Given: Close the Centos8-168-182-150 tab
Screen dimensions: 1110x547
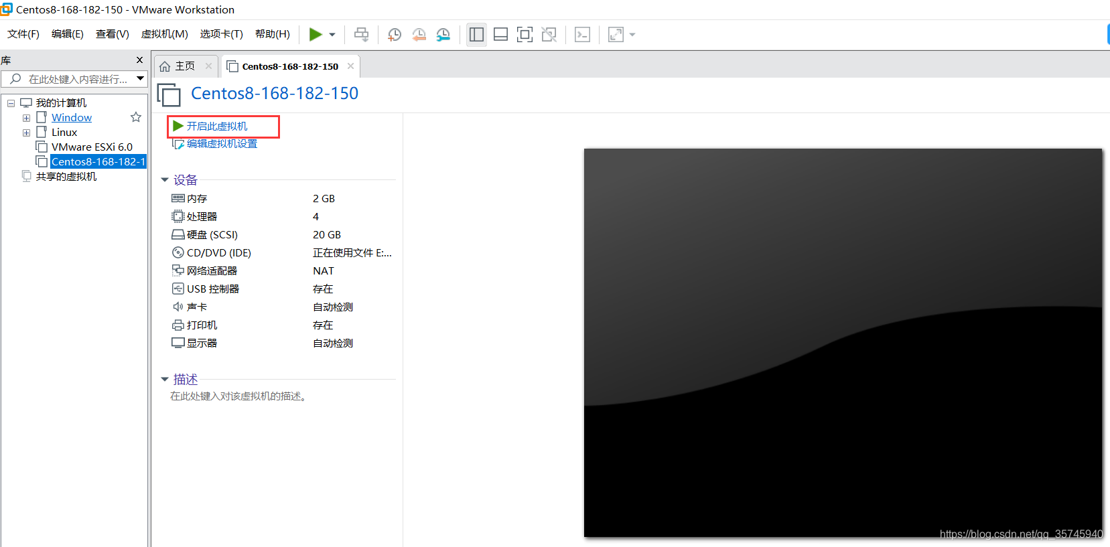Looking at the screenshot, I should pyautogui.click(x=350, y=66).
